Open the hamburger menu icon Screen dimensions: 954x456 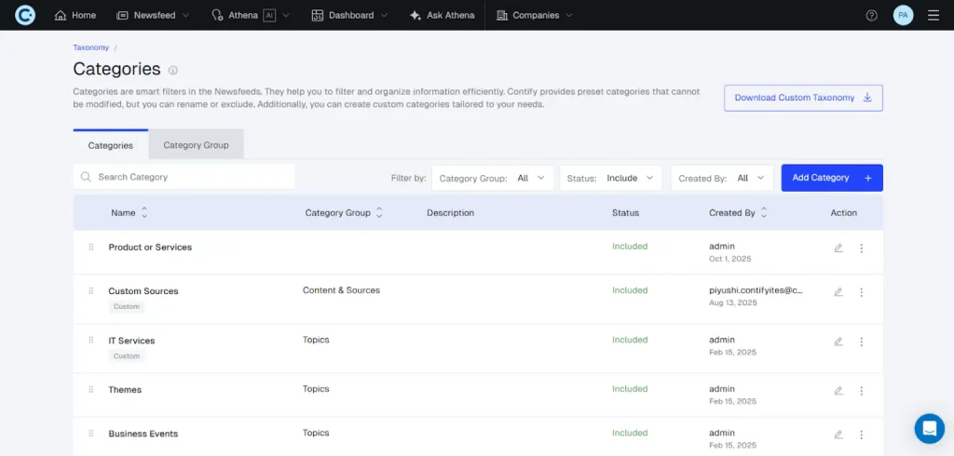tap(934, 15)
